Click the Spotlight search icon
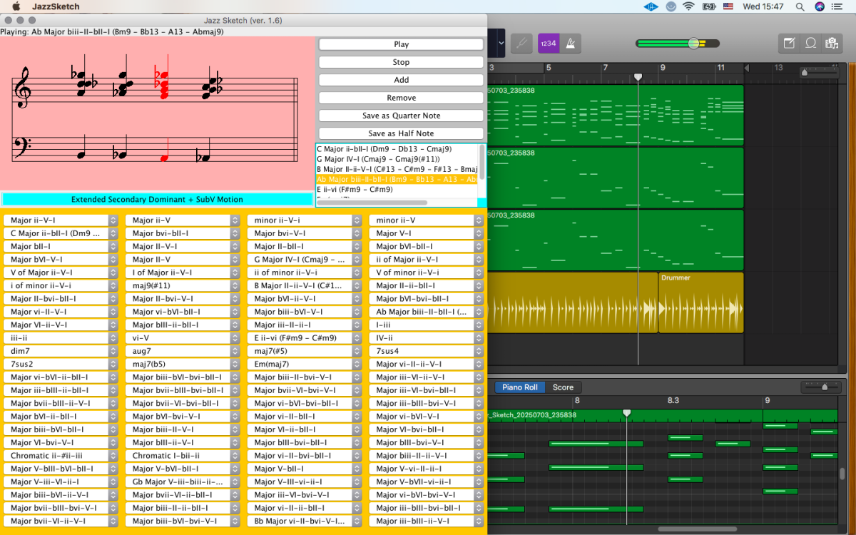The width and height of the screenshot is (856, 535). (x=800, y=6)
